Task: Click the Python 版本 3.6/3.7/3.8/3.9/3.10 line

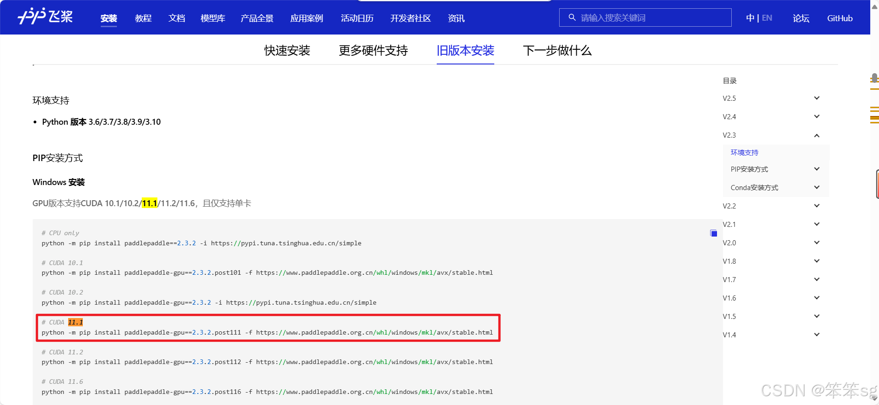Action: coord(101,122)
